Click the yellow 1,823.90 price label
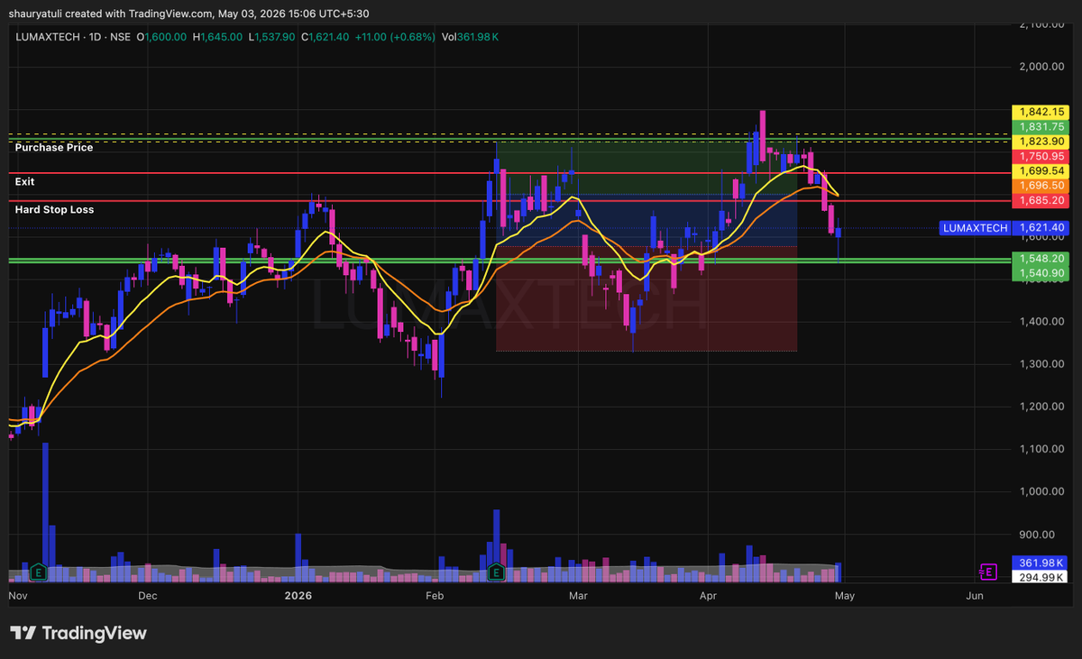Viewport: 1082px width, 659px height. click(x=1042, y=142)
